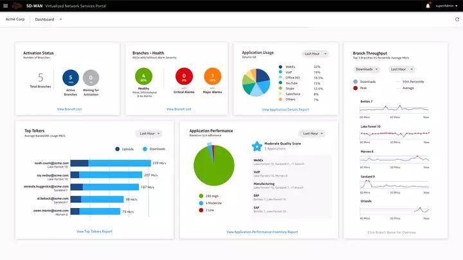Click noah.count@acme.com bandwidth bar
This screenshot has width=463, height=260.
click(111, 163)
